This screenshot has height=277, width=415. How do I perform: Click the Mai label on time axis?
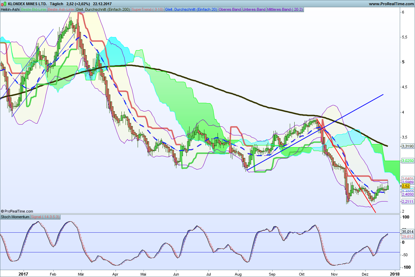[x=143, y=274]
